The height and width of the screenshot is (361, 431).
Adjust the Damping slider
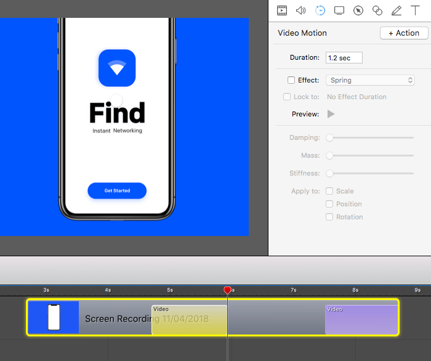pyautogui.click(x=369, y=137)
